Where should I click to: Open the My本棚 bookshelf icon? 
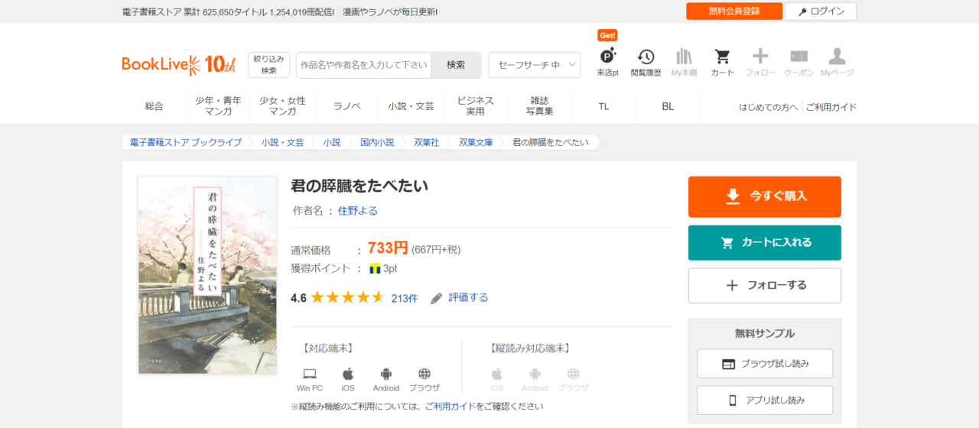[684, 57]
